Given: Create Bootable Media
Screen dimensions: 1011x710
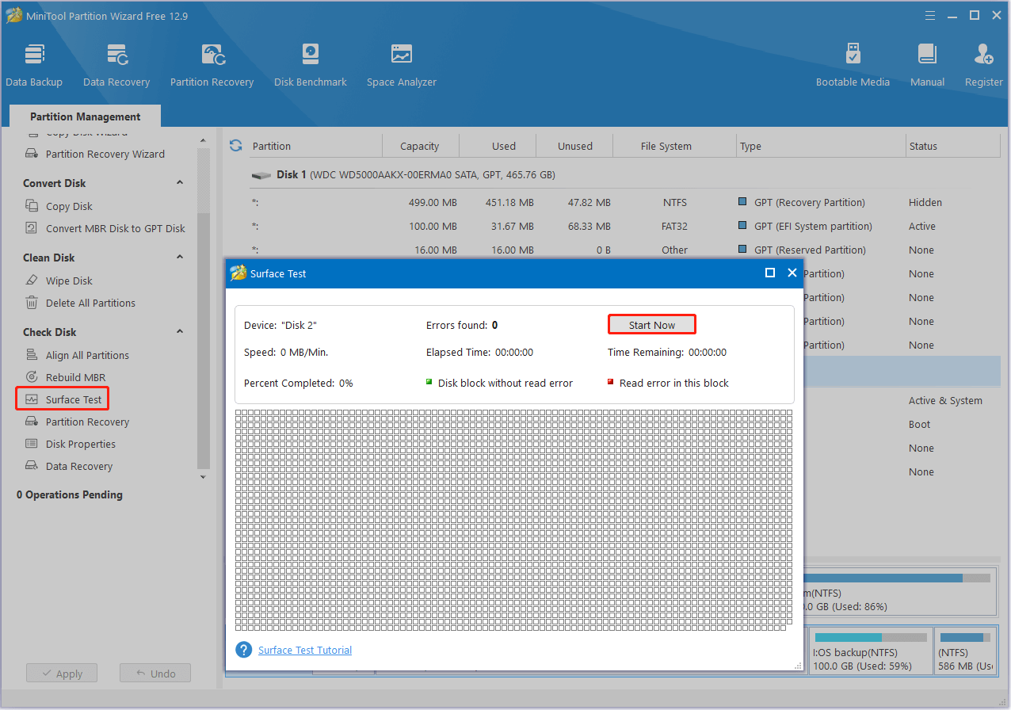Looking at the screenshot, I should 853,66.
